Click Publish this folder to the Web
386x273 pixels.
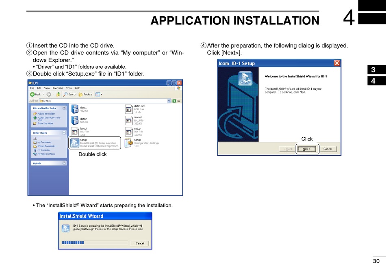point(49,119)
